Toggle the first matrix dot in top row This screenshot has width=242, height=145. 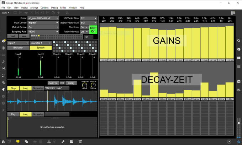point(54,42)
